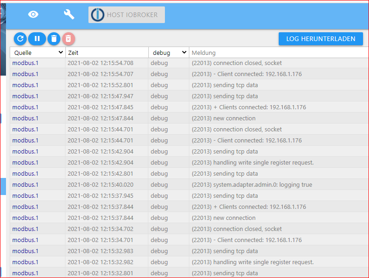Click LOG HERUNTERLADEN button

coord(321,39)
